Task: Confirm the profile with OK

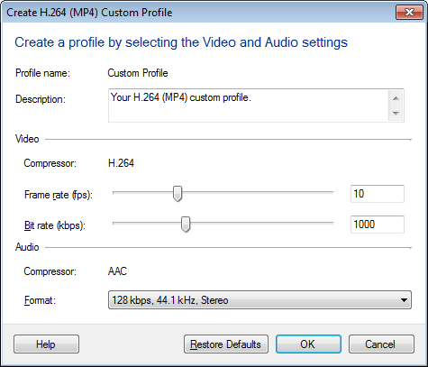Action: (308, 344)
